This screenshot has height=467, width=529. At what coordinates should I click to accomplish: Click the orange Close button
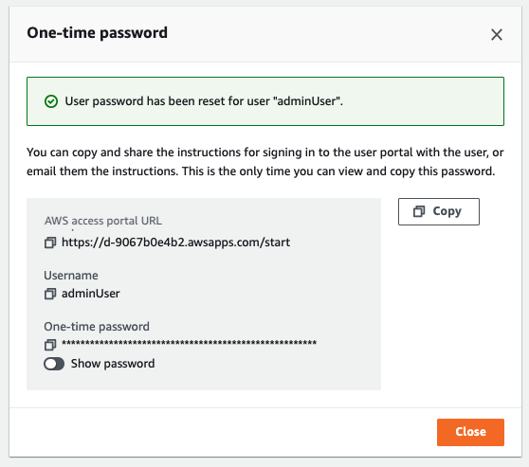pos(470,432)
